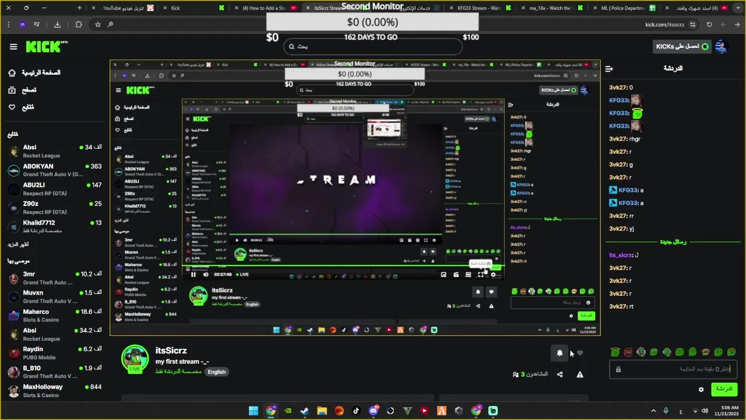Click the username its_sicrz in chat
Viewport: 746px width, 420px height.
point(621,256)
